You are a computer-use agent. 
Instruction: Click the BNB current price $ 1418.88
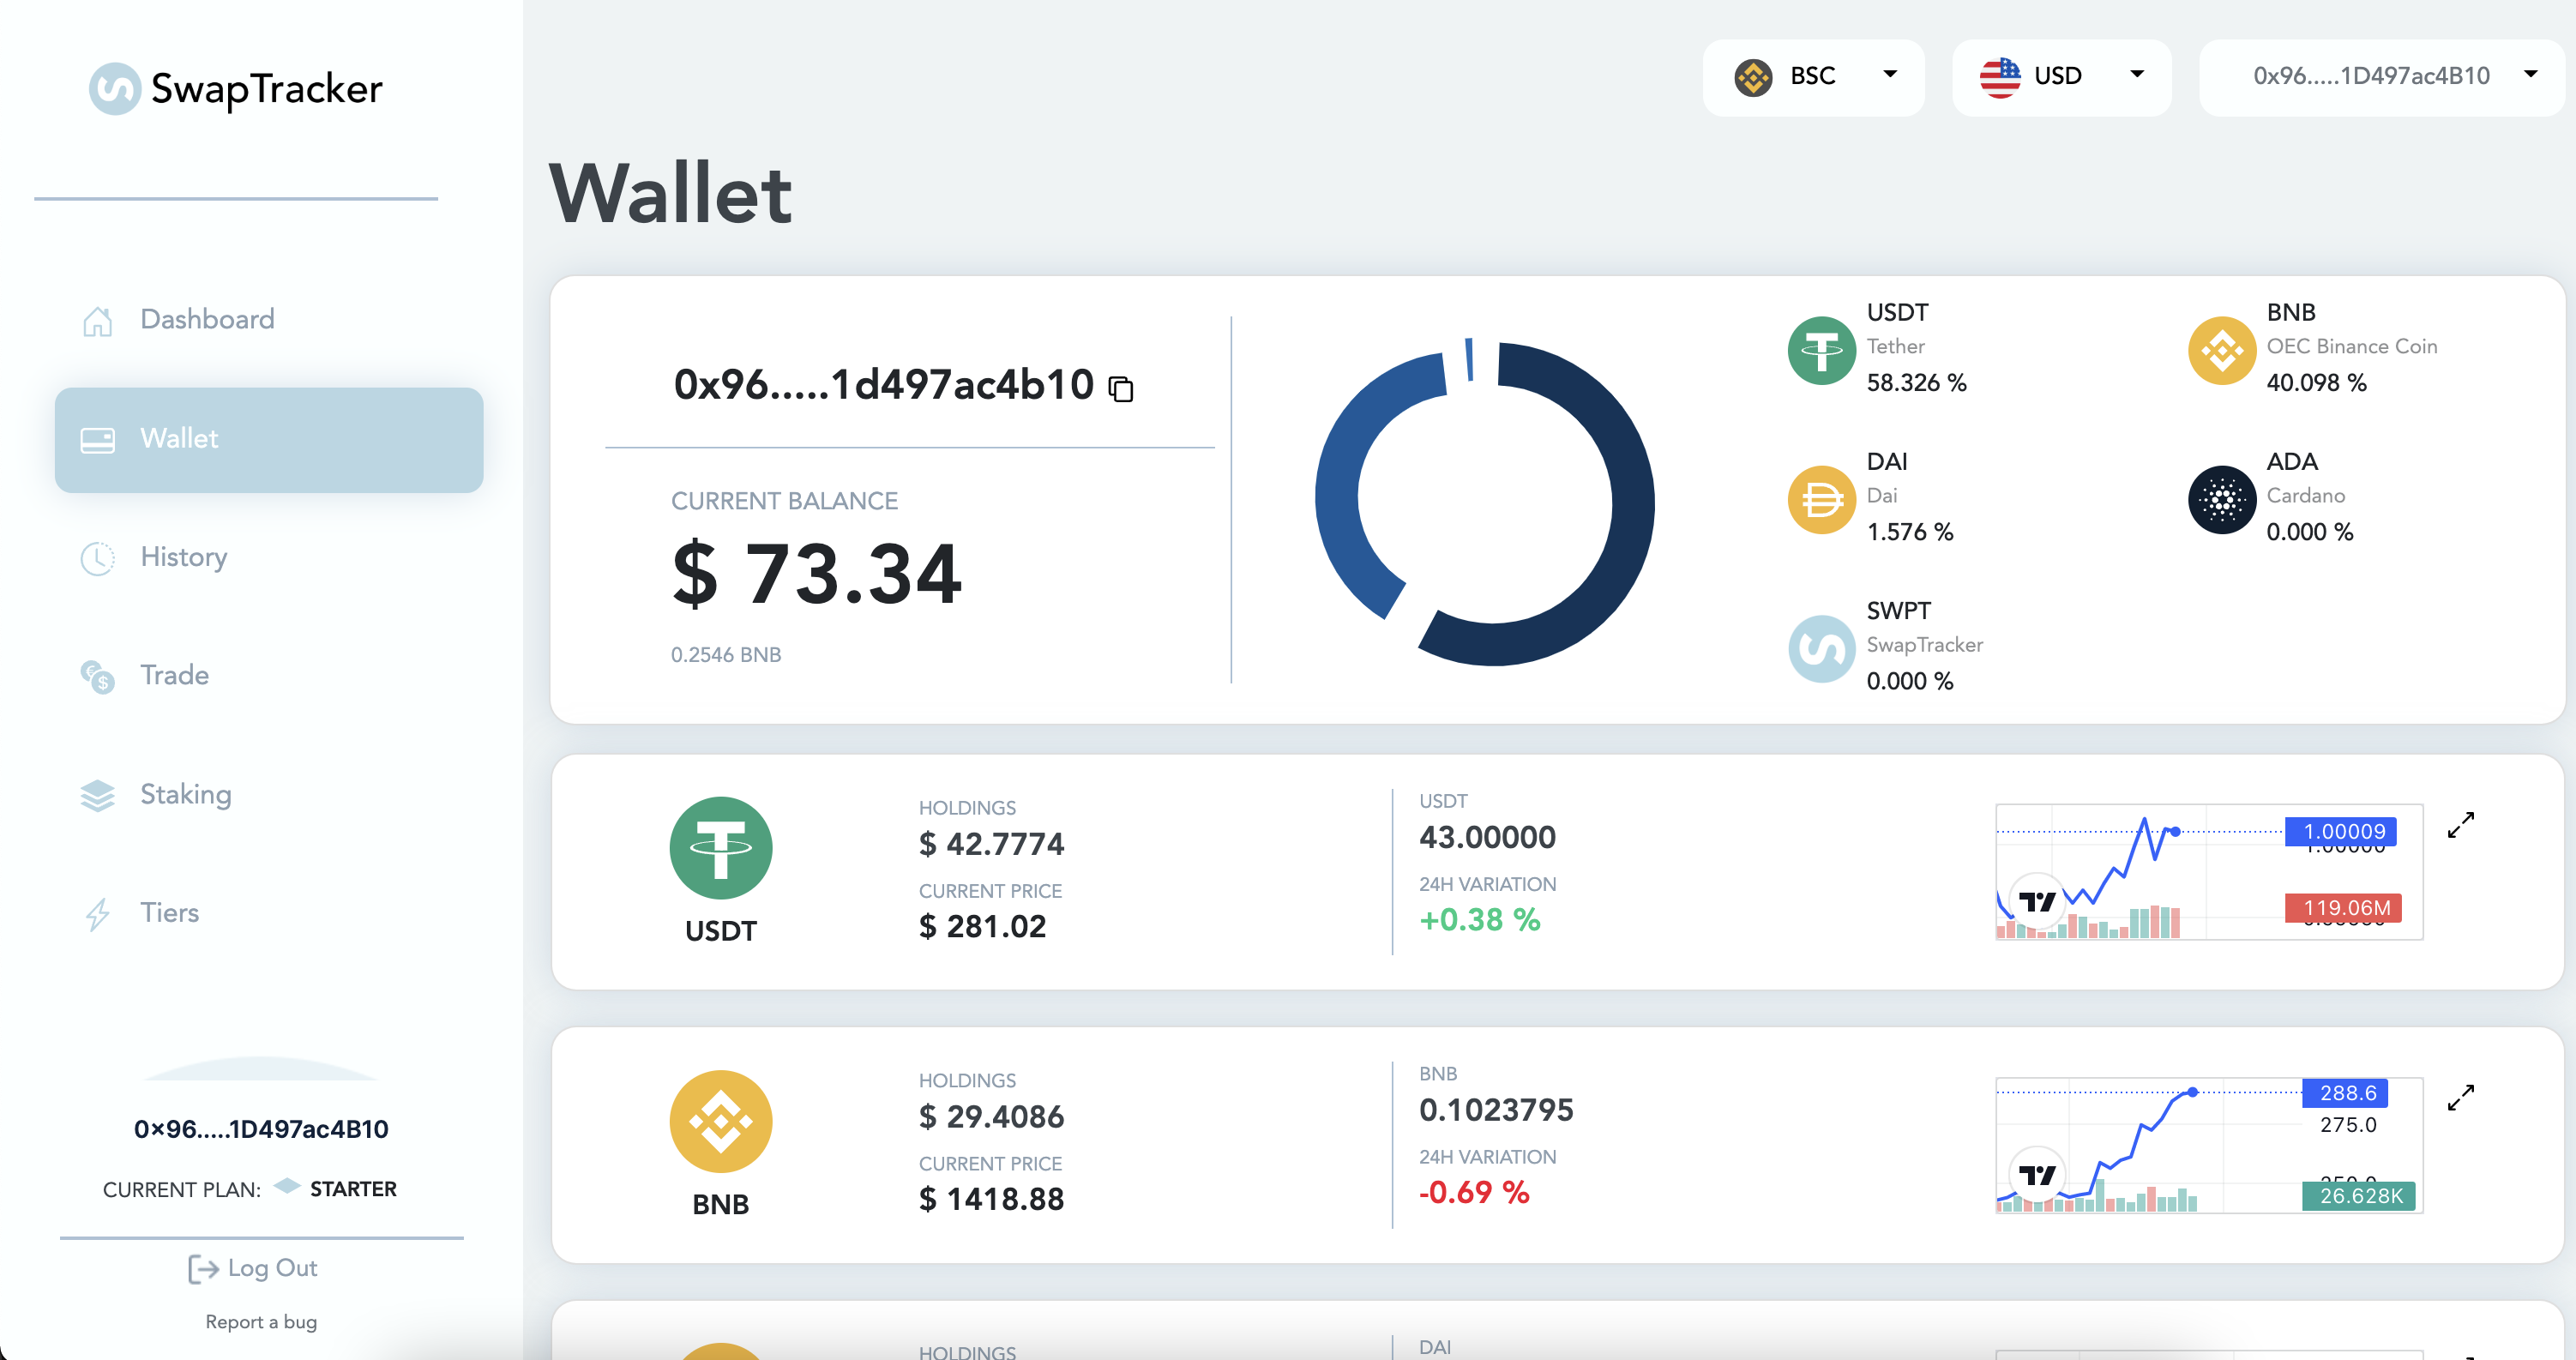[991, 1199]
